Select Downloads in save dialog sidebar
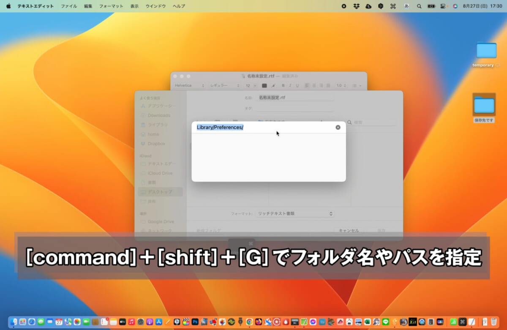Screen dimensions: 507x330 point(161,115)
